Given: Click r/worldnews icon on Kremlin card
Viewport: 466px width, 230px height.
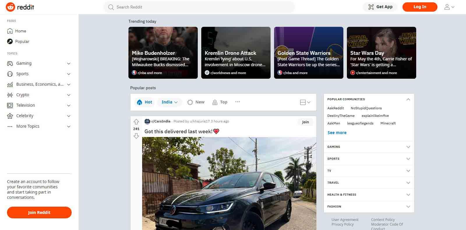Looking at the screenshot, I should tap(207, 73).
